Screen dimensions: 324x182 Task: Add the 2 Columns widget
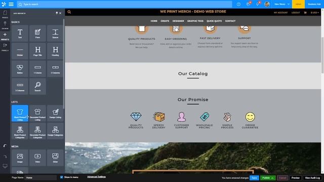tap(55, 69)
